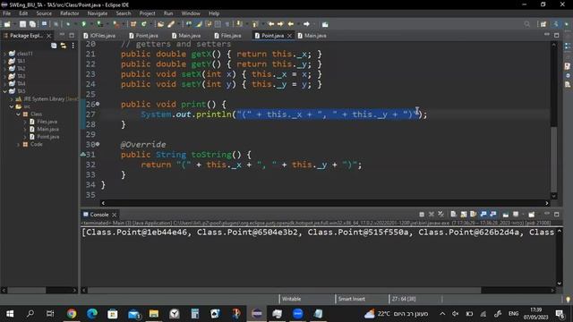The width and height of the screenshot is (573, 322).
Task: Collapse the print() method fold on line 26
Action: click(98, 104)
